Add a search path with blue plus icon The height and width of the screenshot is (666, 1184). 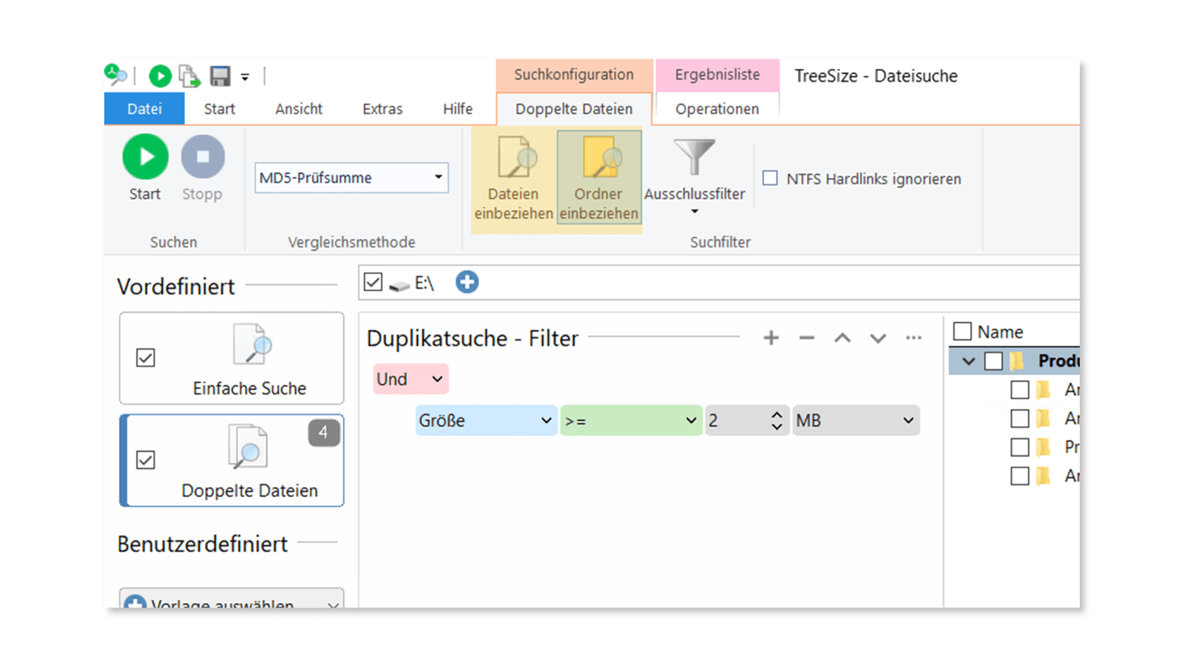pos(467,282)
